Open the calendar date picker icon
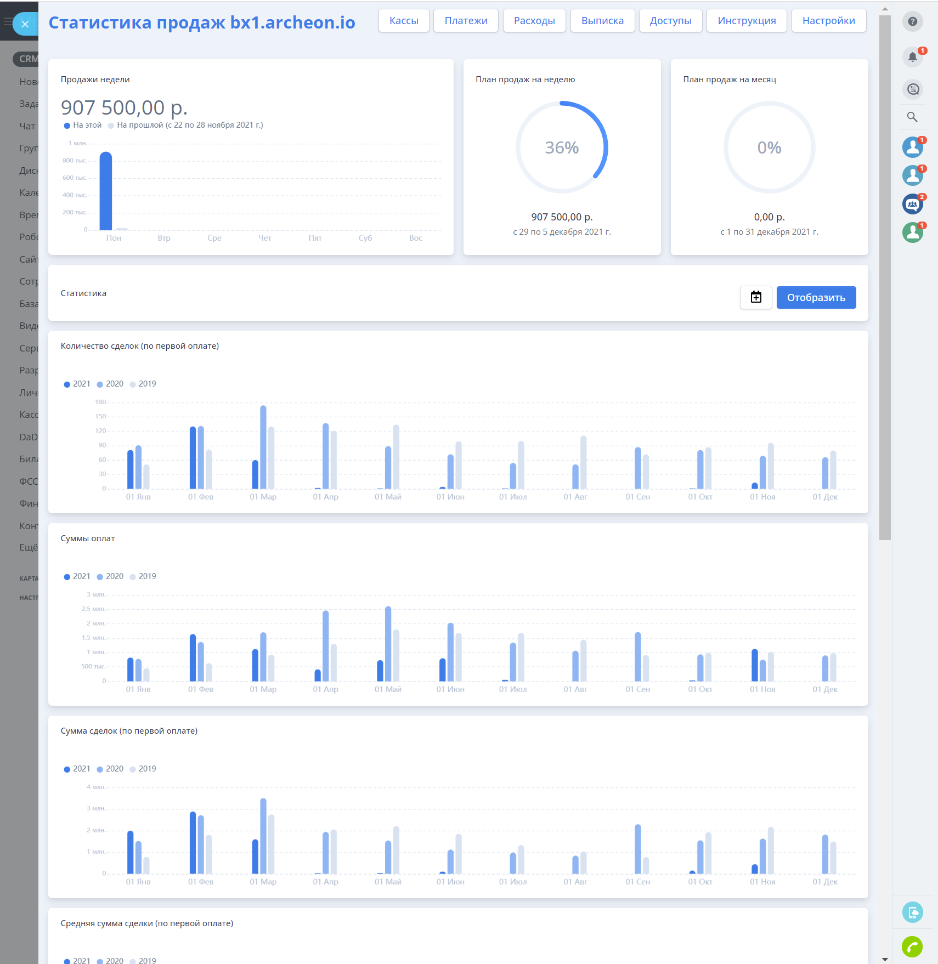938x964 pixels. (x=755, y=297)
